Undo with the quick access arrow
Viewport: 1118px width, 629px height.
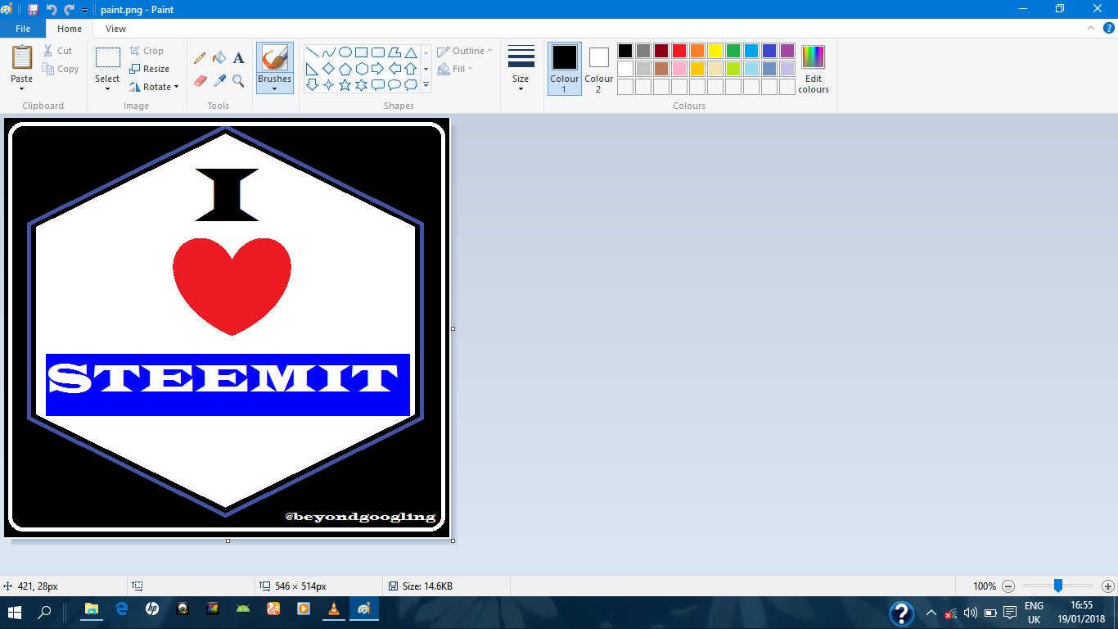pos(52,10)
